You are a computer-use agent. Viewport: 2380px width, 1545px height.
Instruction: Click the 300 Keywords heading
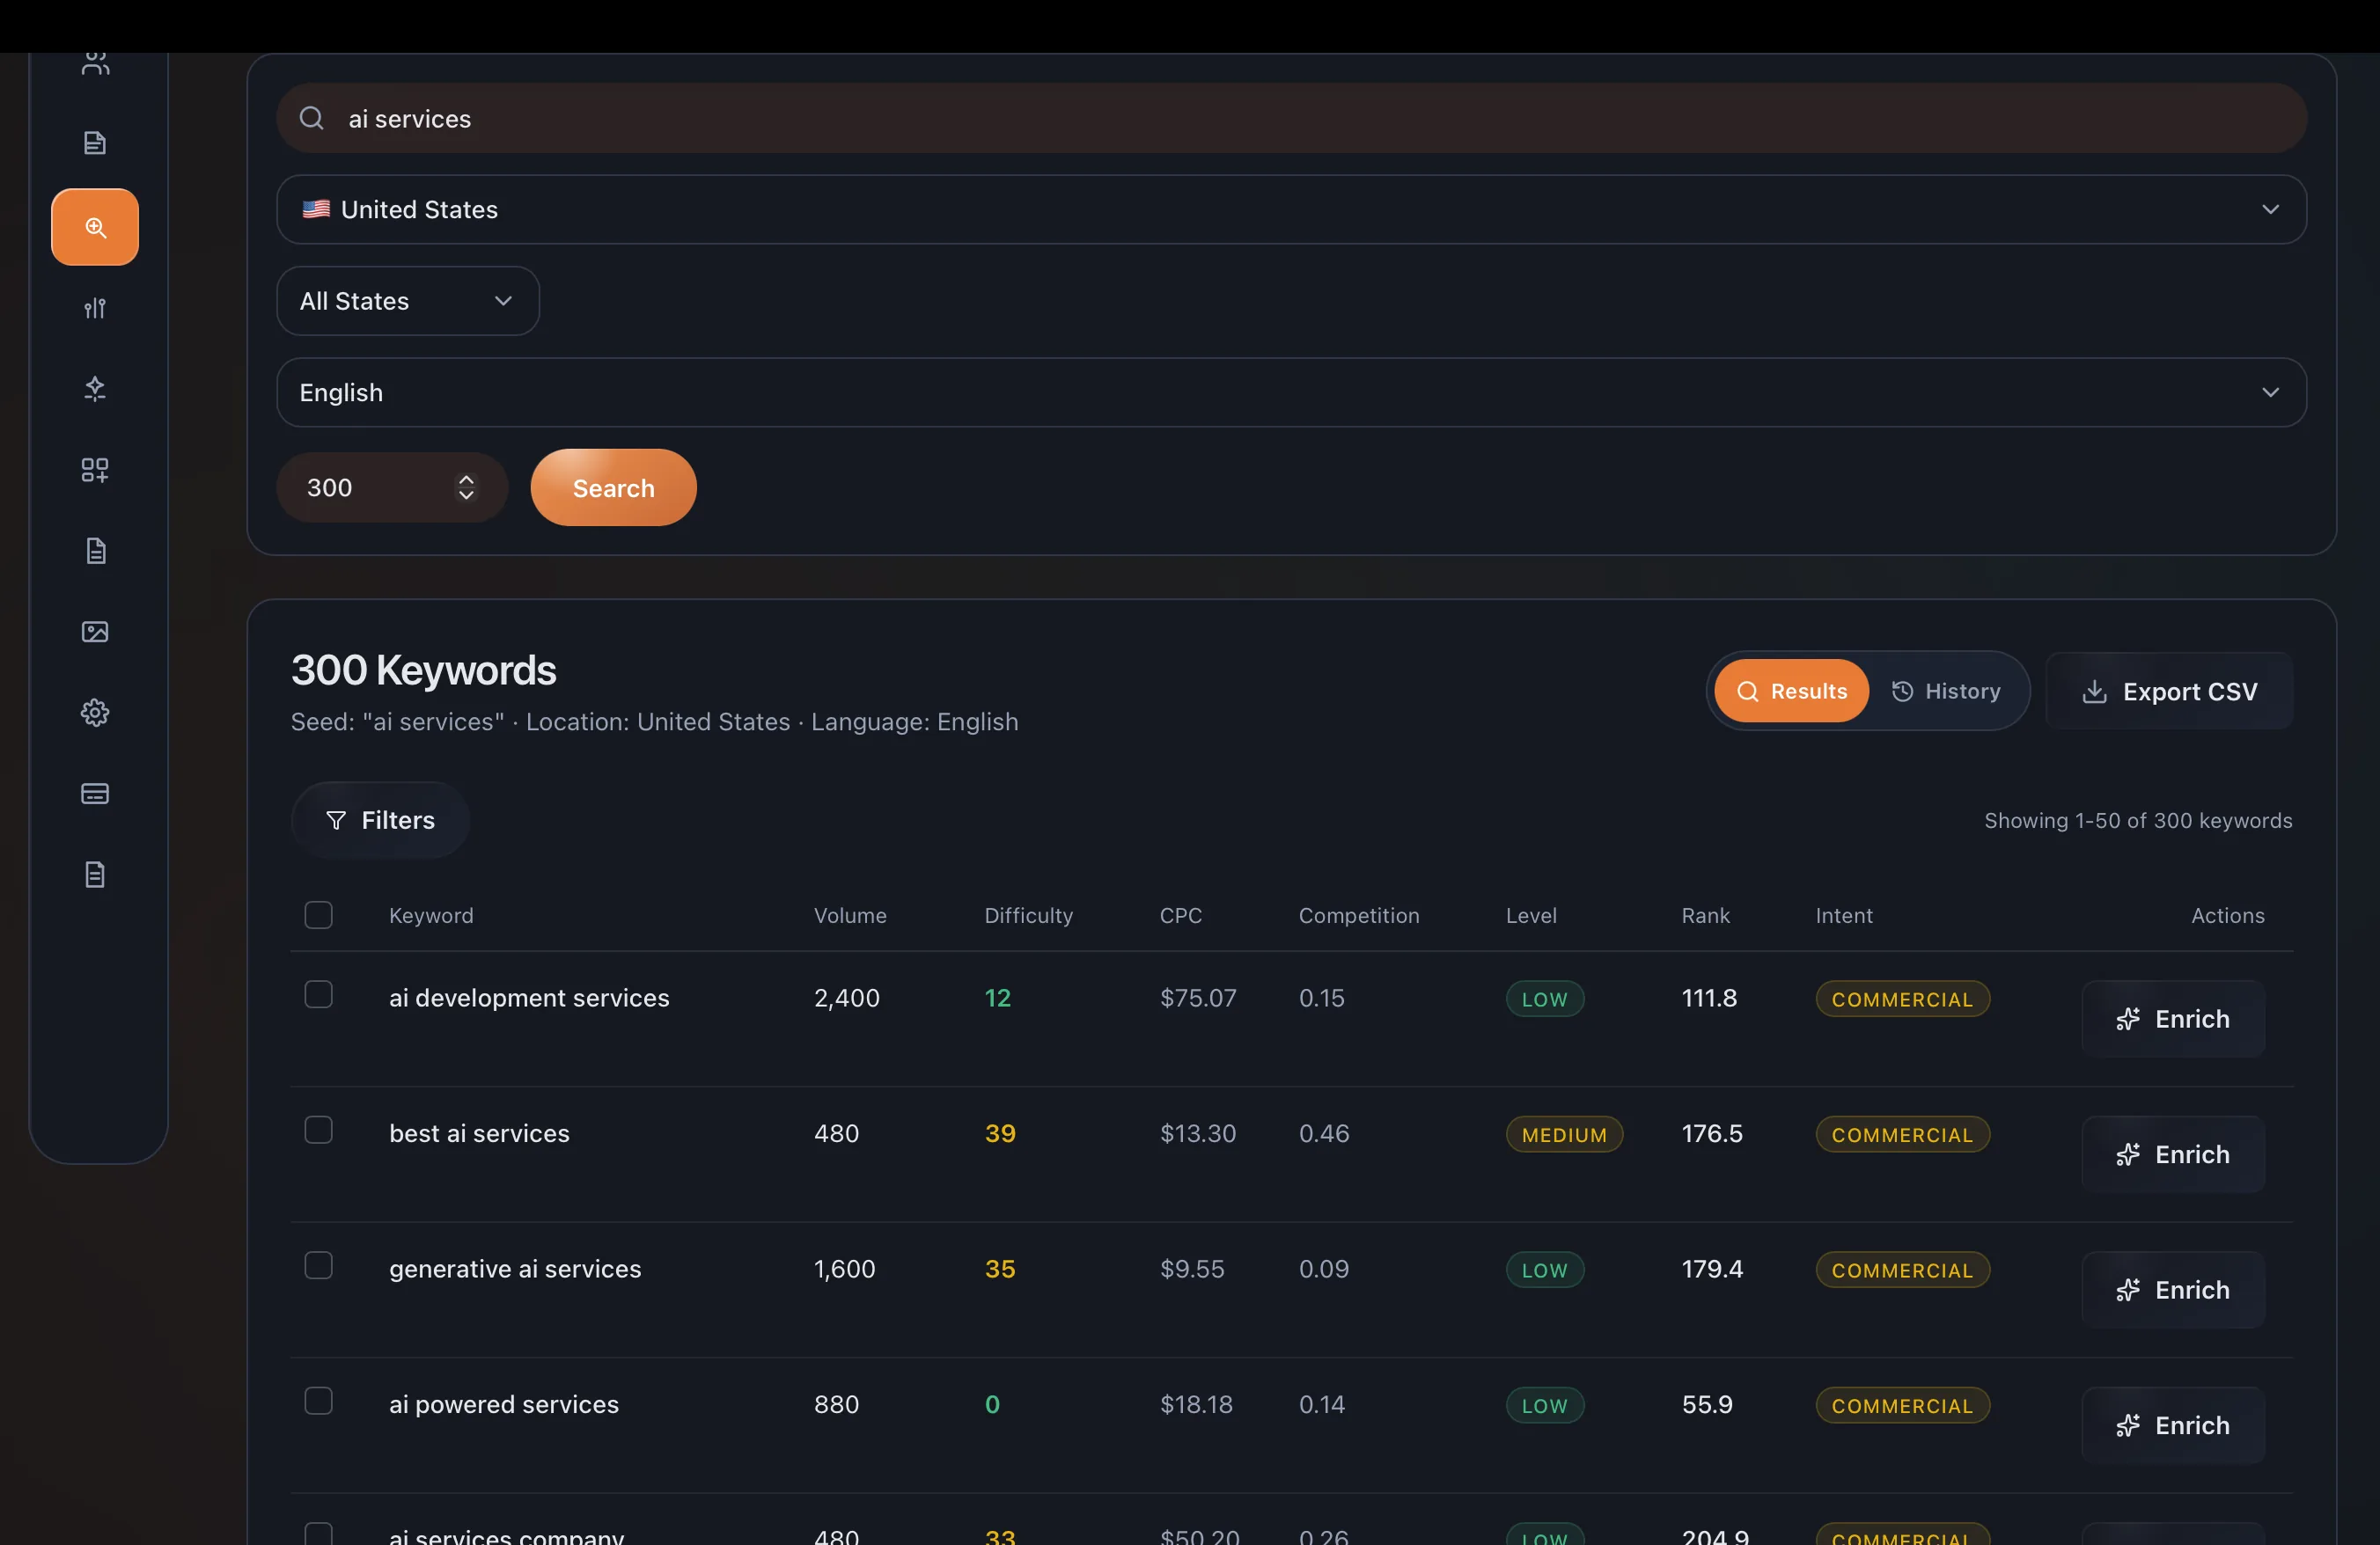tap(423, 670)
